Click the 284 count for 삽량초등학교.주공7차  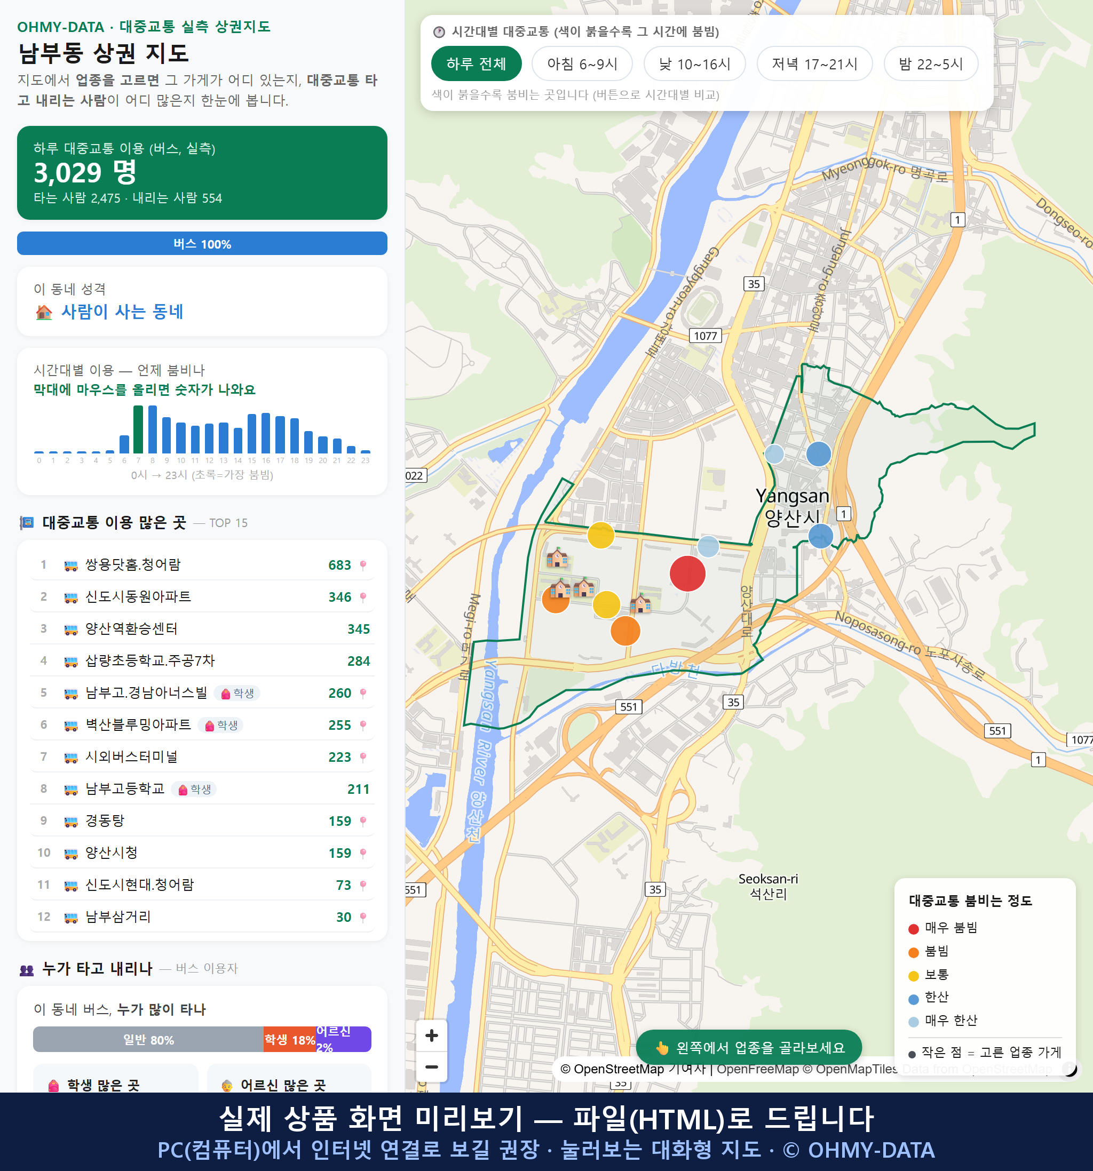(358, 662)
